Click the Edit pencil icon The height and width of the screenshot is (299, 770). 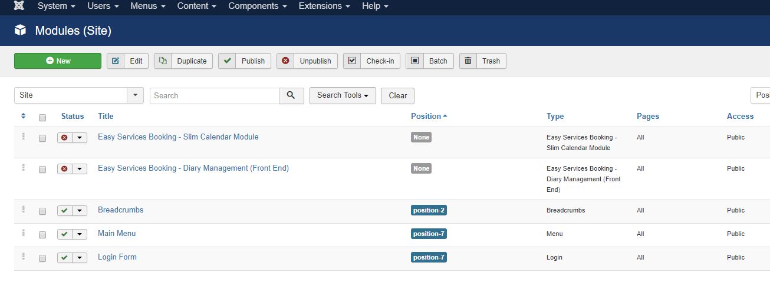pos(116,61)
